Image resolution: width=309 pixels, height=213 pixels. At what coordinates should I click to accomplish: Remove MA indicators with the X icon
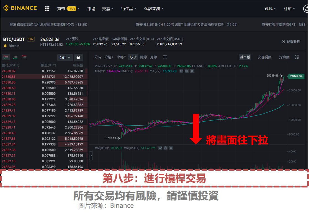coord(191,71)
